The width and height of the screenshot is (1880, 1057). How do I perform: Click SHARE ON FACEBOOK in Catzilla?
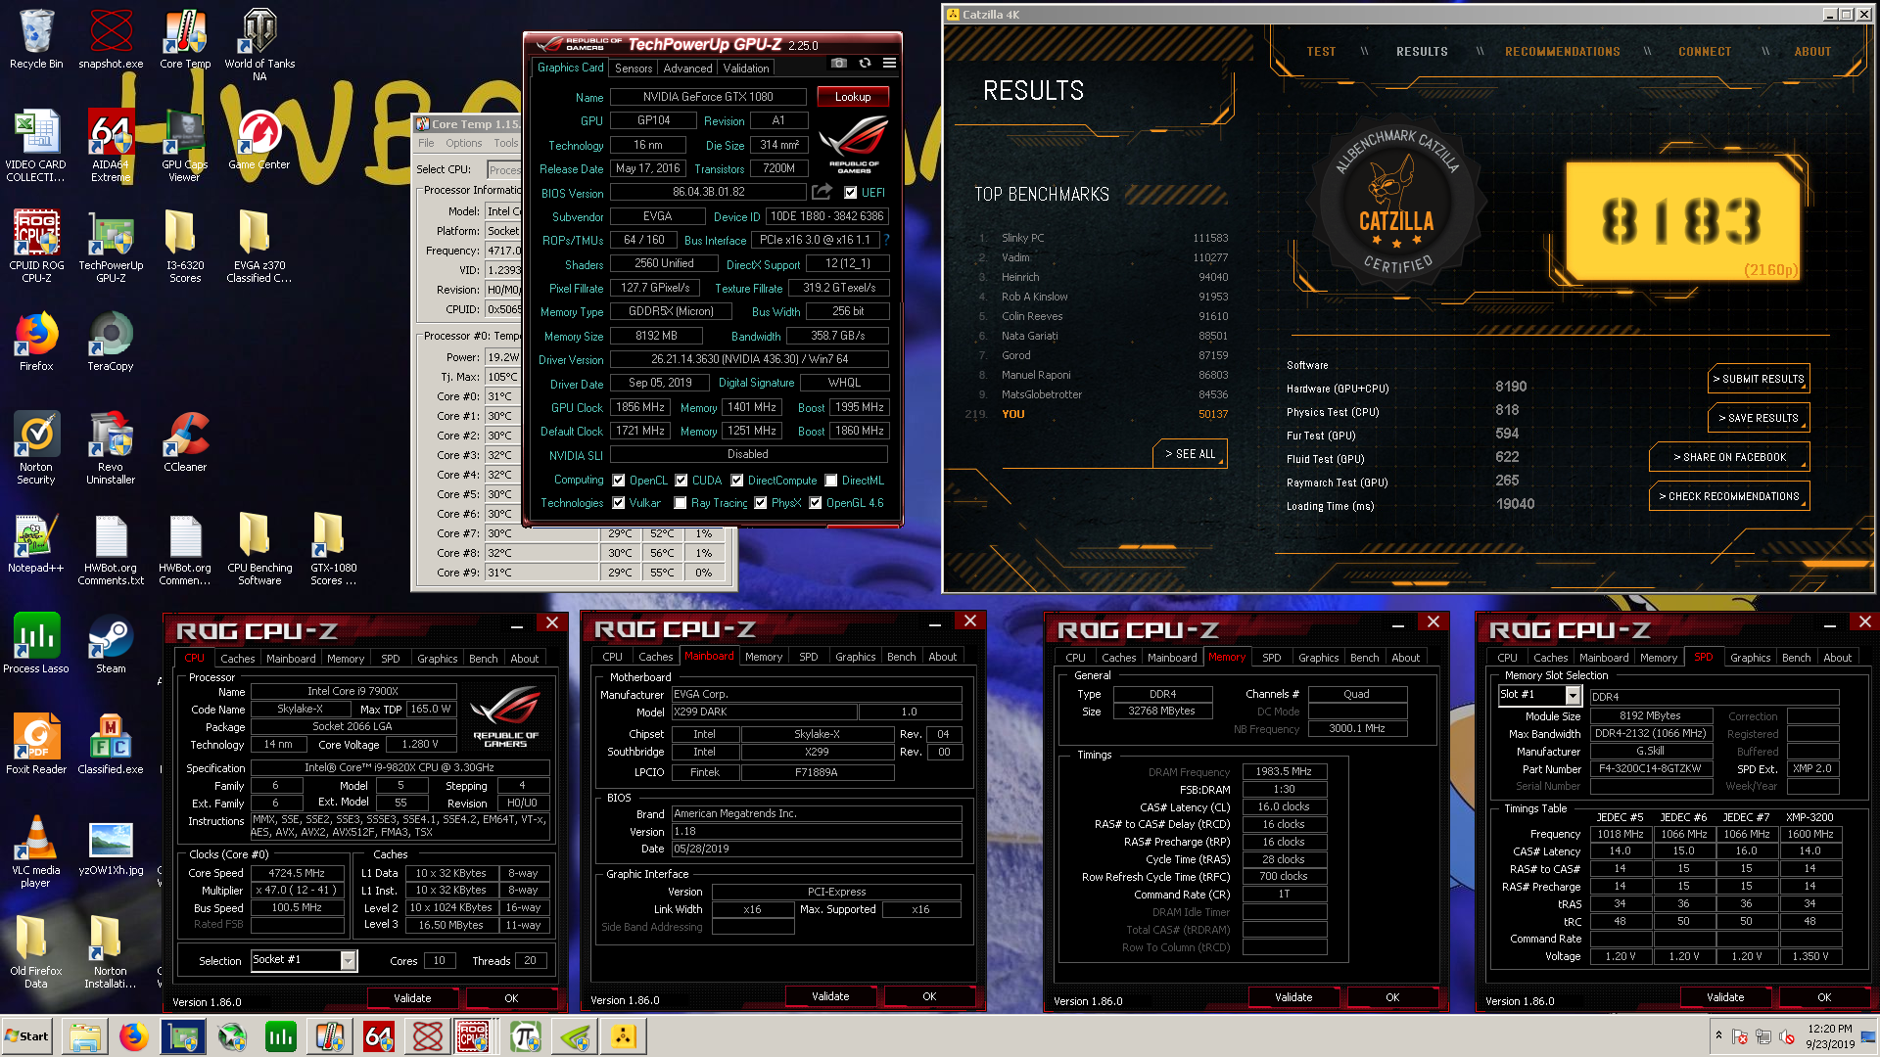pos(1729,457)
